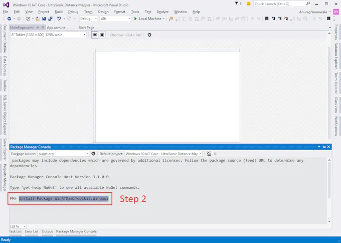Open the Build menu
The width and height of the screenshot is (341, 243).
pos(59,12)
